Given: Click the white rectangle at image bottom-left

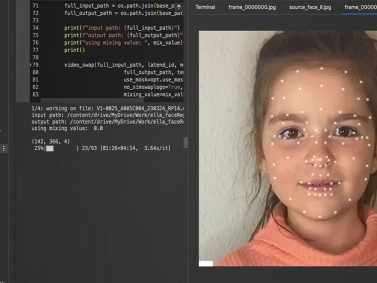Looking at the screenshot, I should pos(206,263).
